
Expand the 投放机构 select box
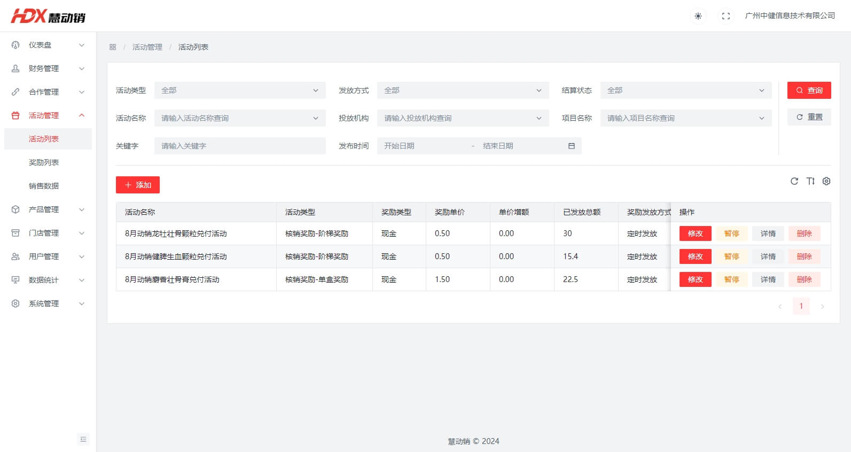point(463,118)
